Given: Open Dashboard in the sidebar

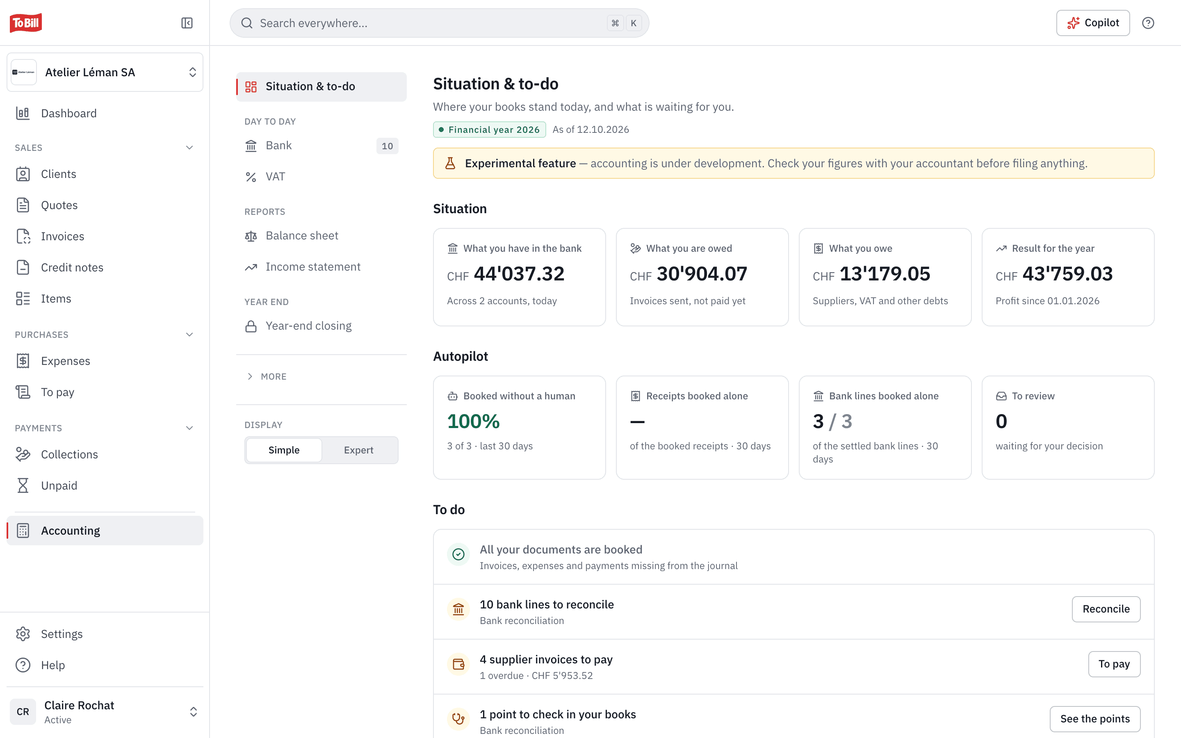Looking at the screenshot, I should 105,113.
